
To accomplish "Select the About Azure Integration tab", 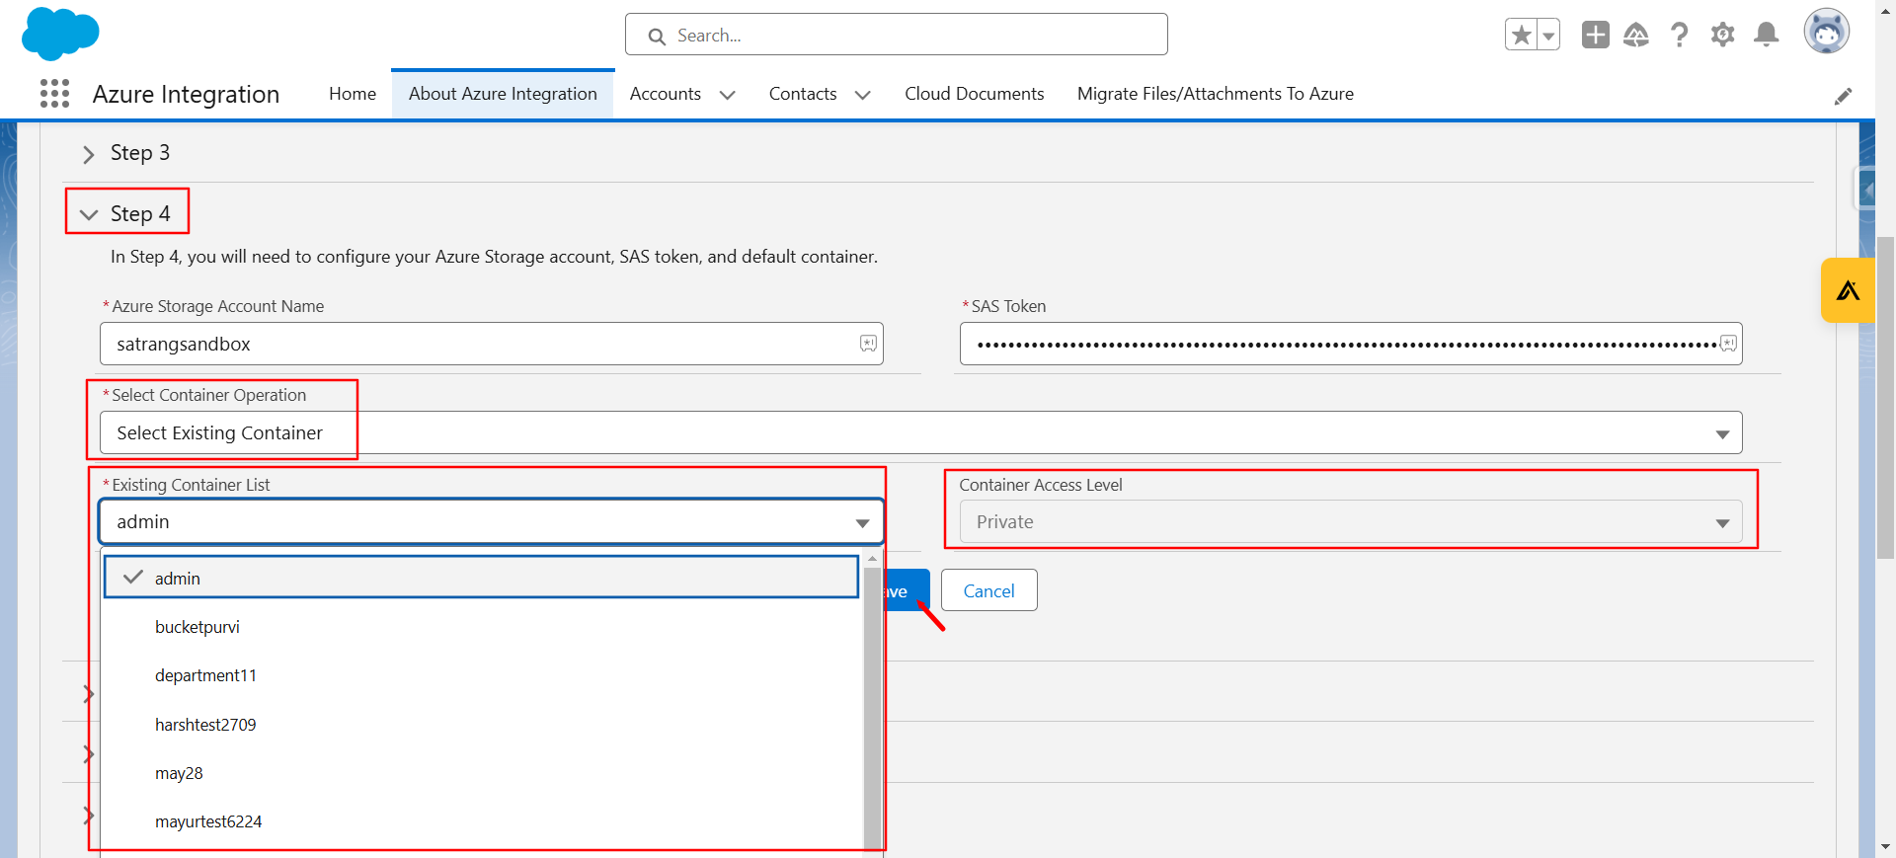I will pos(503,94).
